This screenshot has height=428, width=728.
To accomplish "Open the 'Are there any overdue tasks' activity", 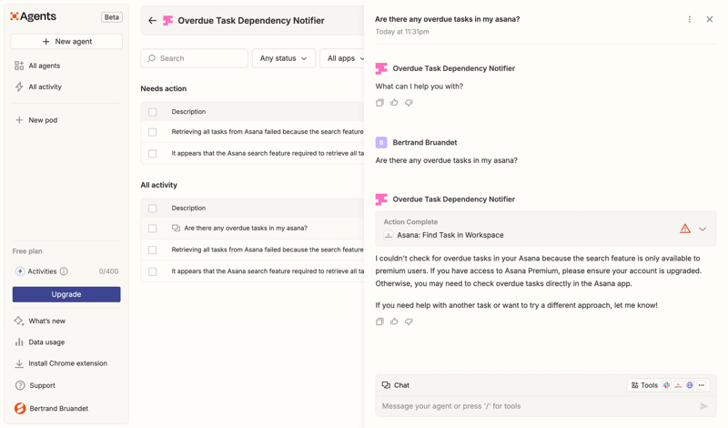I will [x=246, y=229].
